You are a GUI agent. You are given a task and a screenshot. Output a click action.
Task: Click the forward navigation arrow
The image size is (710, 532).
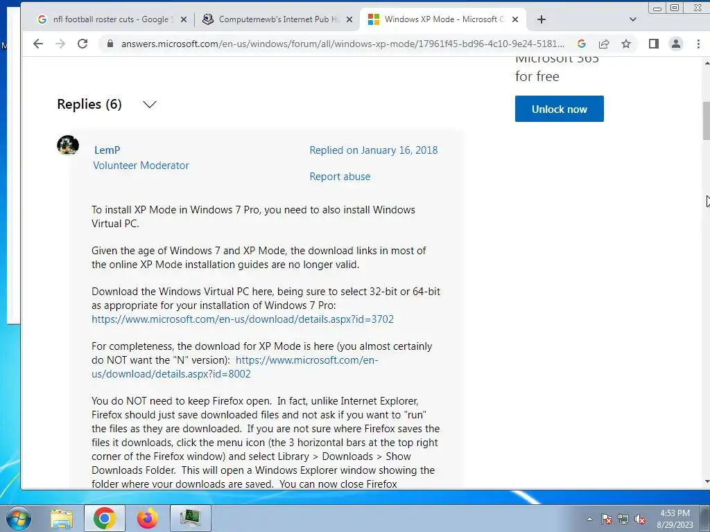pyautogui.click(x=60, y=44)
